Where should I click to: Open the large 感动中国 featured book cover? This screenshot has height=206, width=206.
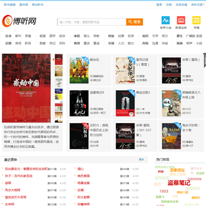26,88
